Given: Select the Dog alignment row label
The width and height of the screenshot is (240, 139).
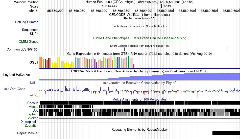Looking at the screenshot, I should coord(35,111).
